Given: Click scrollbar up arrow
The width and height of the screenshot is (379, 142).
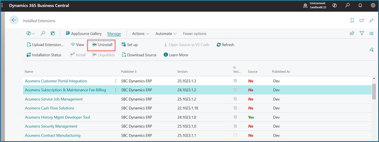Looking at the screenshot, I should [374, 78].
